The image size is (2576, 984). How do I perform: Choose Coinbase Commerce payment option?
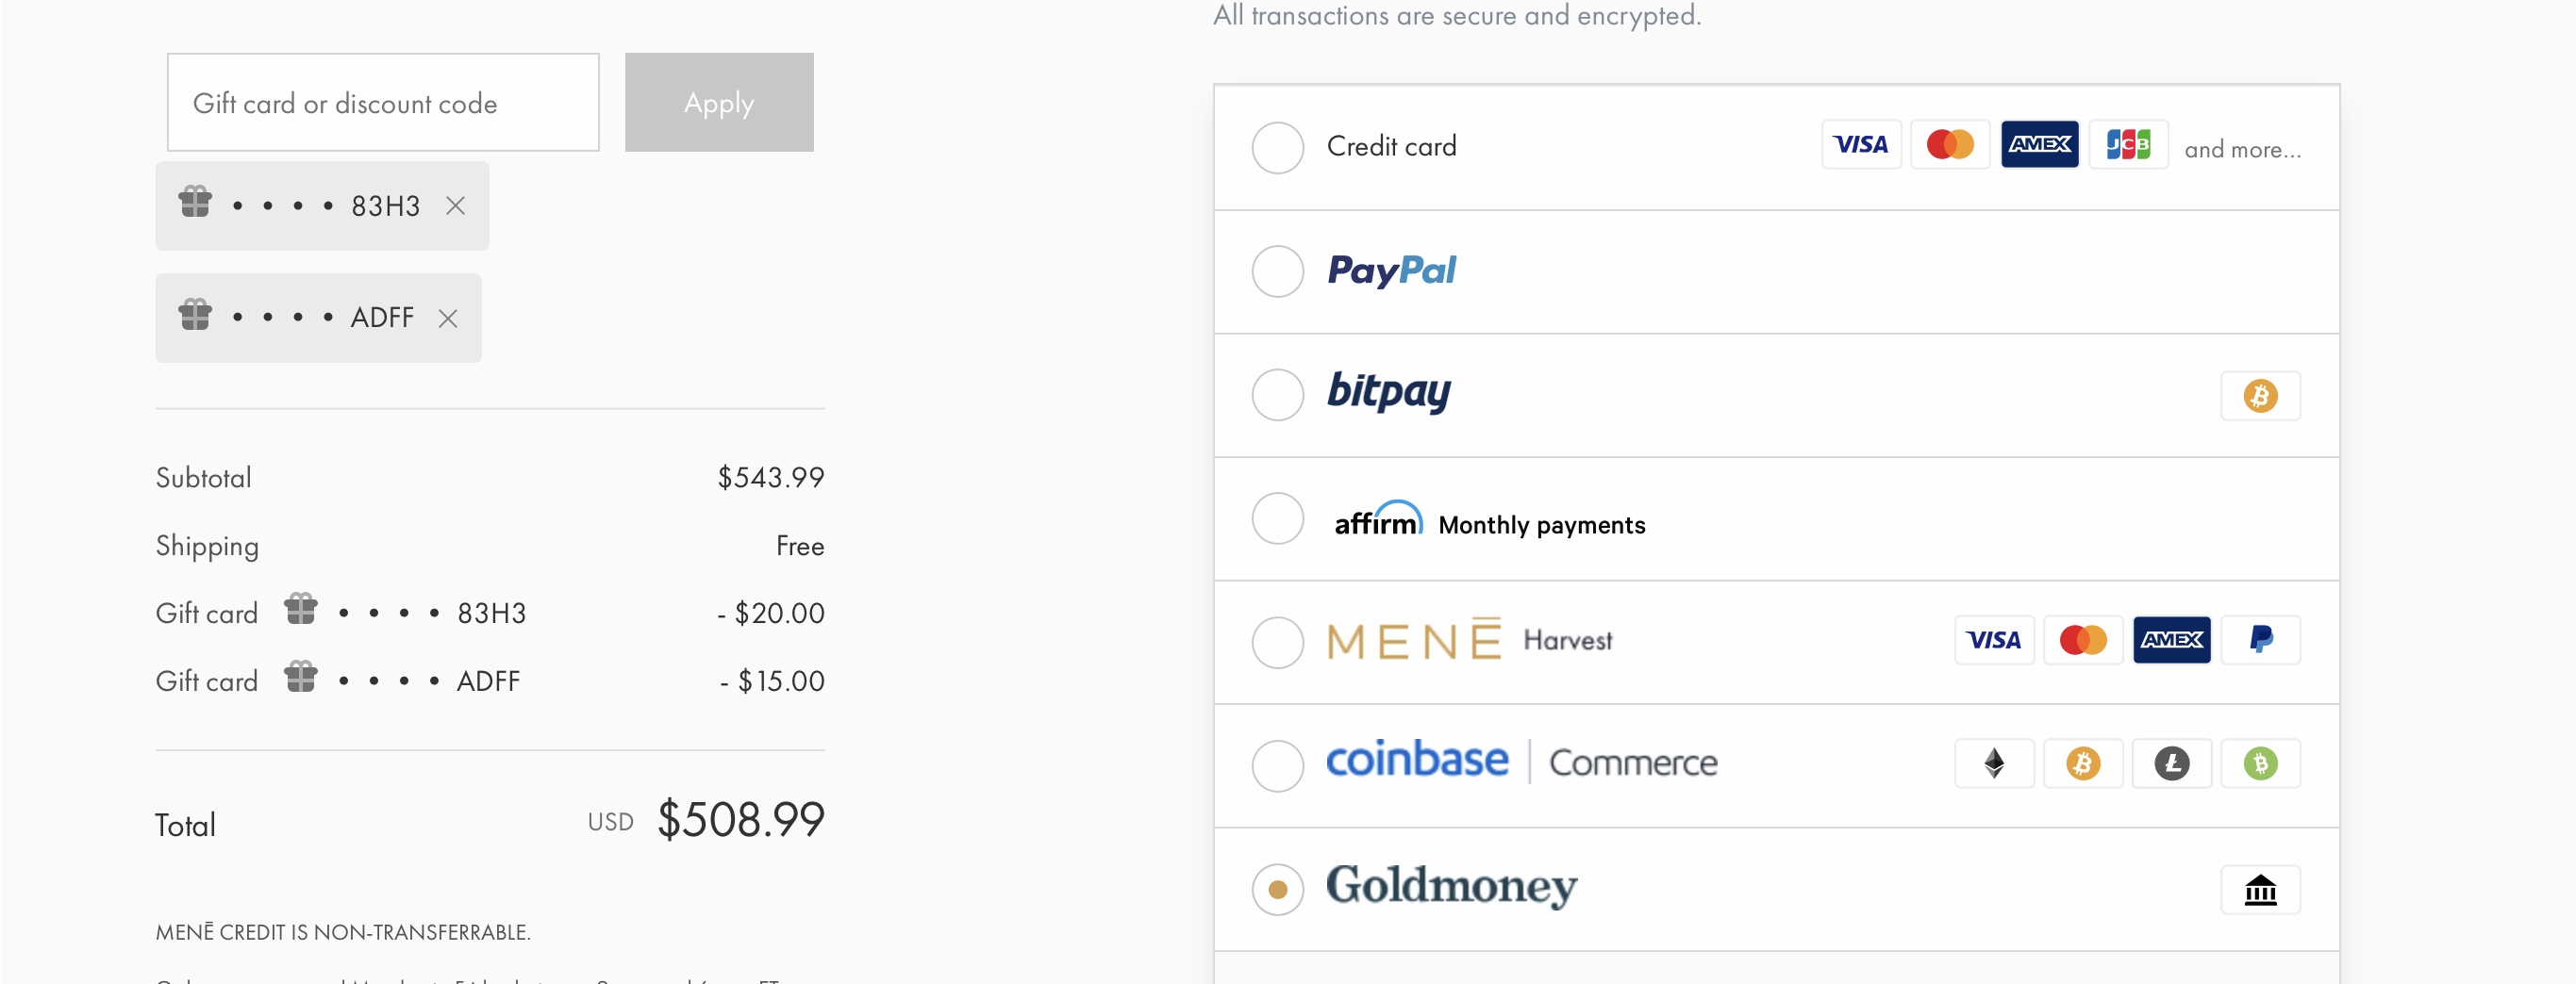click(x=1277, y=766)
